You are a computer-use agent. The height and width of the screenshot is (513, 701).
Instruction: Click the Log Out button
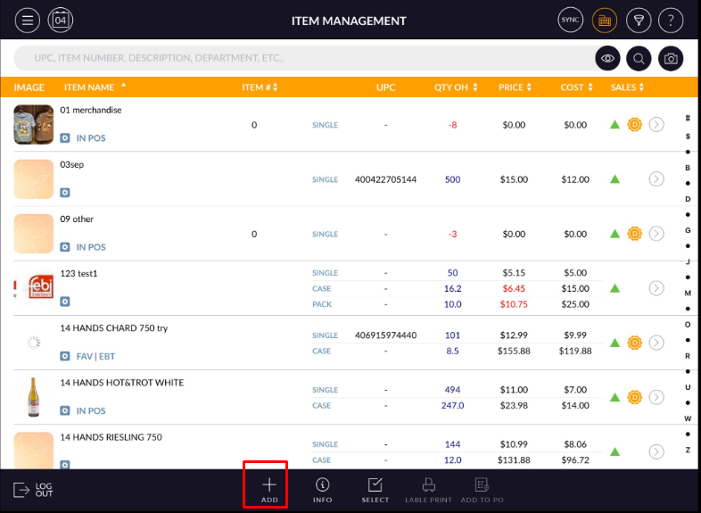[34, 490]
